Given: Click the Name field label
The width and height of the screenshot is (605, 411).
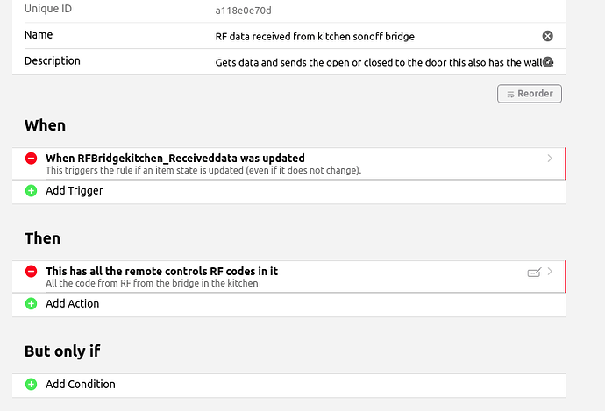Looking at the screenshot, I should (39, 35).
